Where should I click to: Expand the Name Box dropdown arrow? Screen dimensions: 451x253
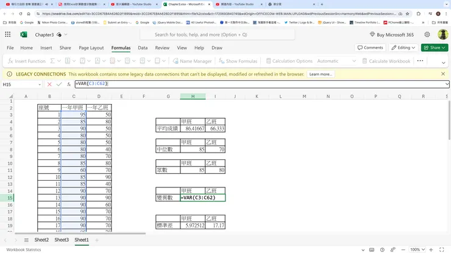click(40, 85)
